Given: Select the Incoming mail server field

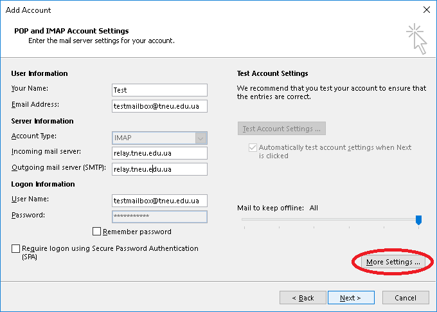Looking at the screenshot, I should coord(159,153).
